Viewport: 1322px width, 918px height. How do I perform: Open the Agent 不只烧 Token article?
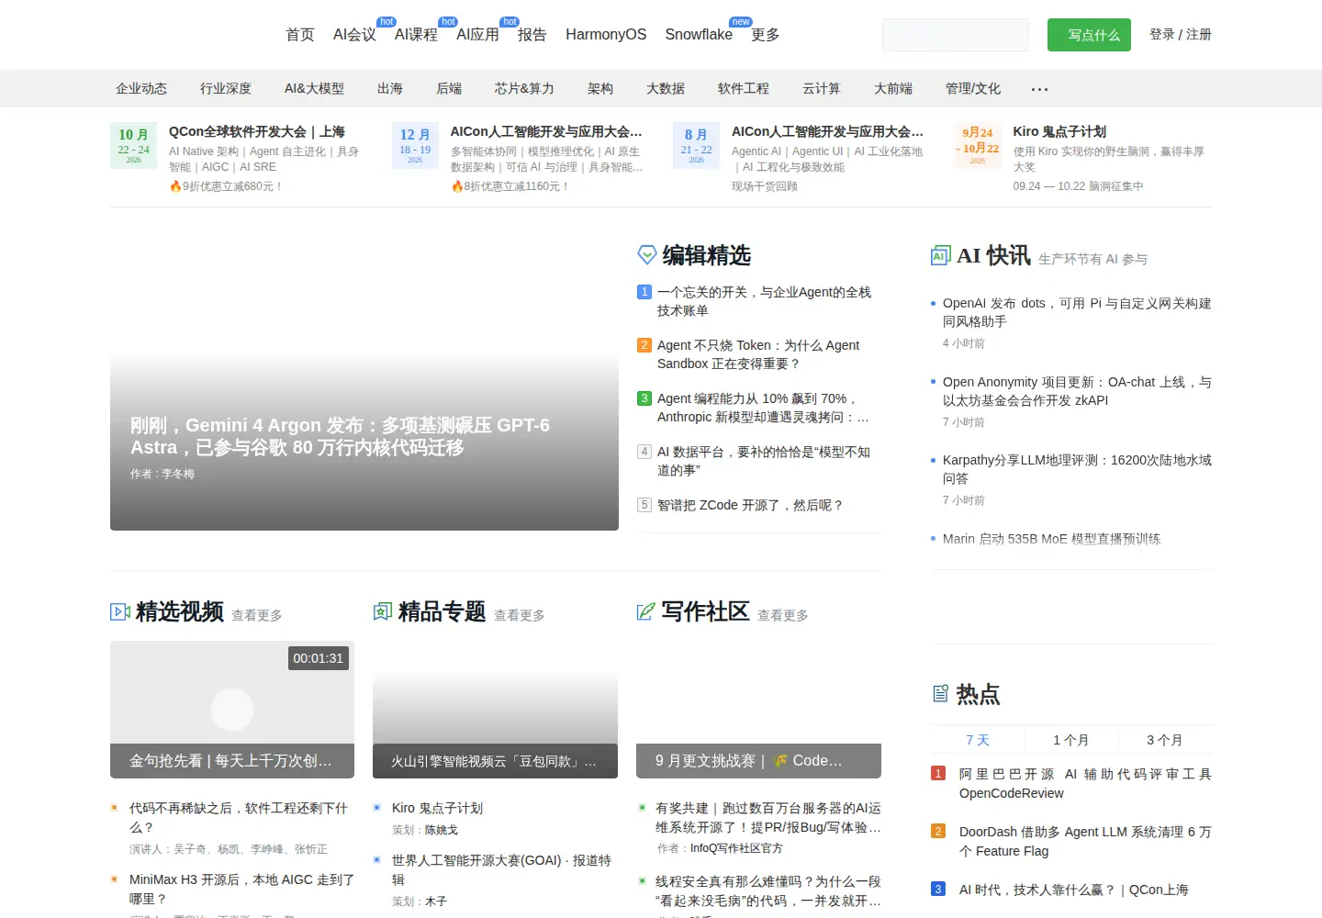(758, 354)
